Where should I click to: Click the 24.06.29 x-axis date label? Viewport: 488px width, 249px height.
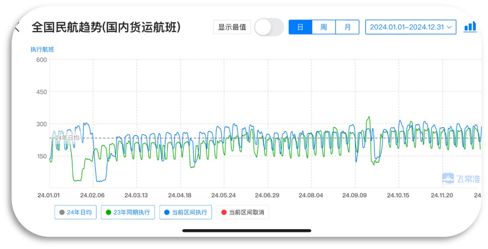[x=267, y=195]
